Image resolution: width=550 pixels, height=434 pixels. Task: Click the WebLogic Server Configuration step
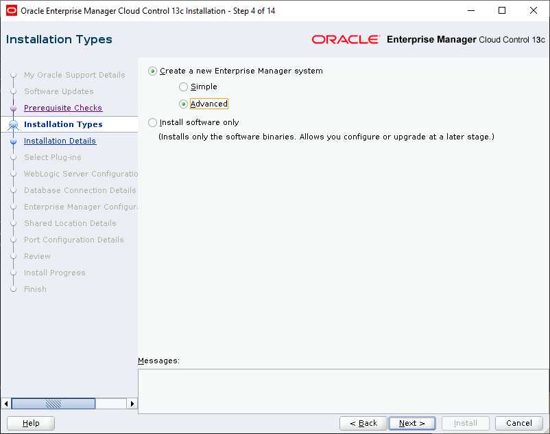point(81,174)
